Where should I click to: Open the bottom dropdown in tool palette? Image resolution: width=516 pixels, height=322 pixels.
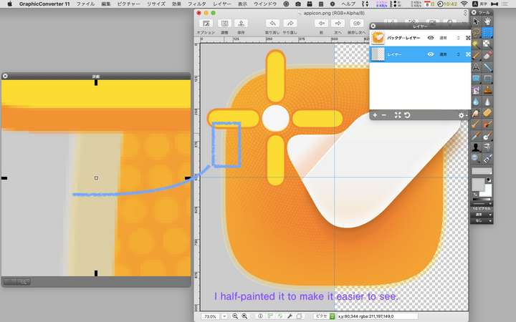pos(482,220)
